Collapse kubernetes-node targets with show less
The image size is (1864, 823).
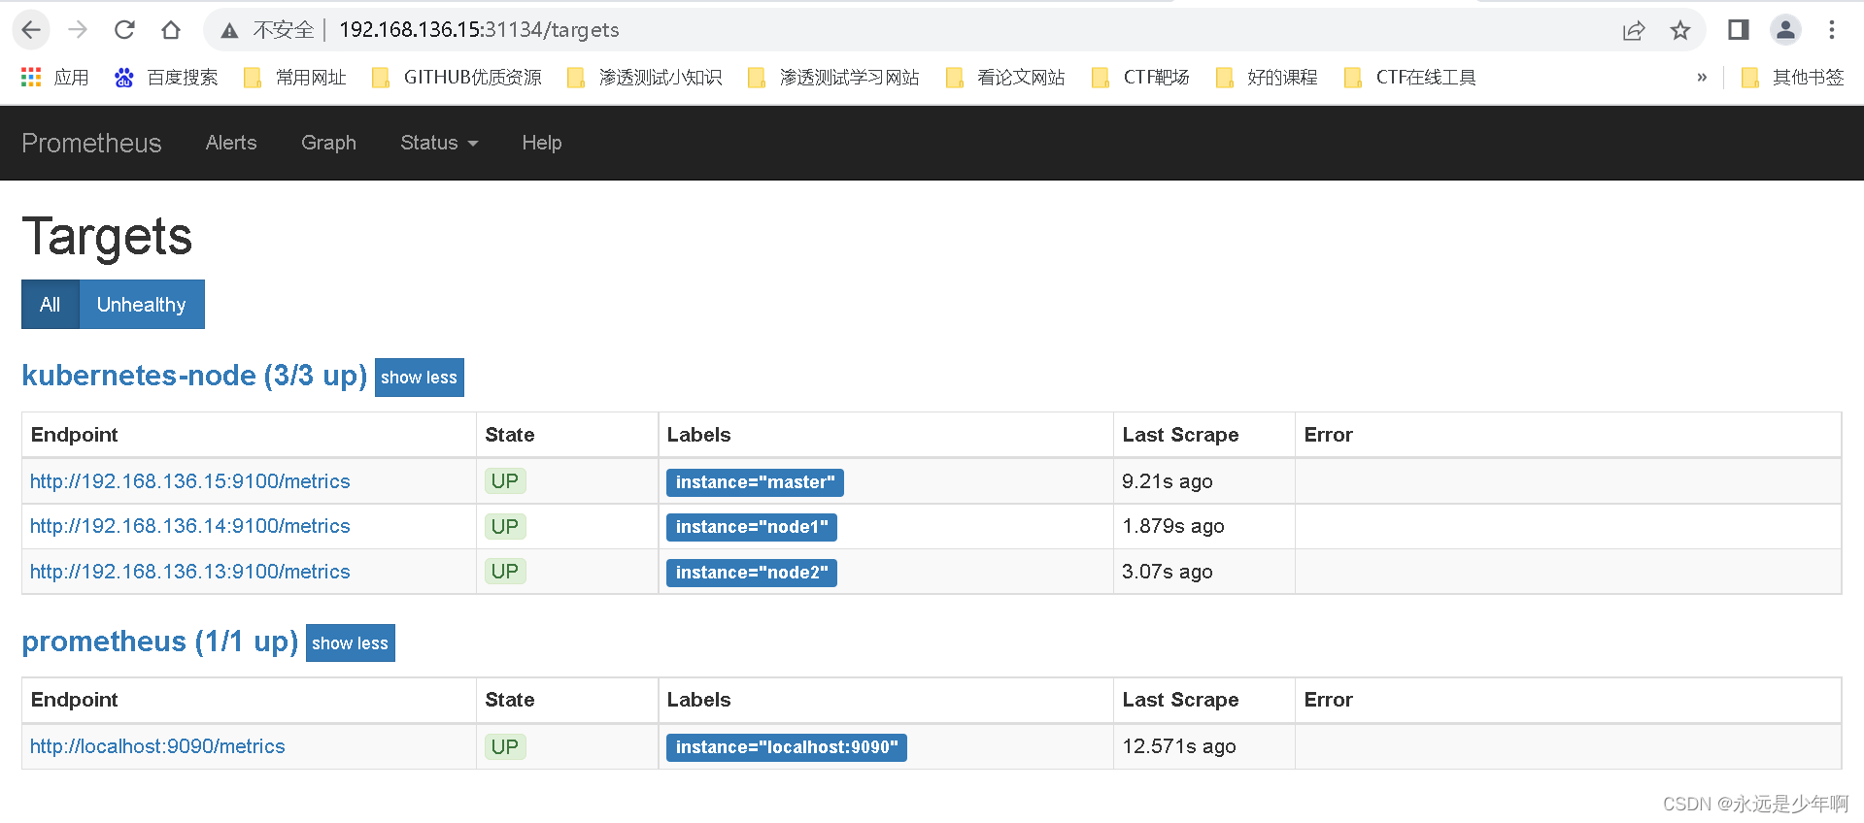tap(420, 378)
